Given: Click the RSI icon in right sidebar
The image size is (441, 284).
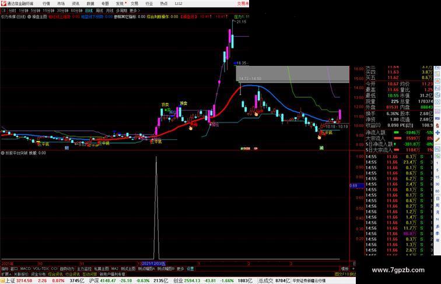Looking at the screenshot, I should [x=437, y=118].
